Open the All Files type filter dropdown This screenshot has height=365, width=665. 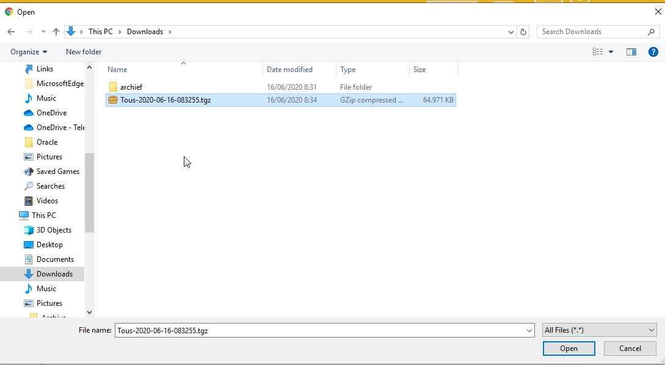coord(599,330)
